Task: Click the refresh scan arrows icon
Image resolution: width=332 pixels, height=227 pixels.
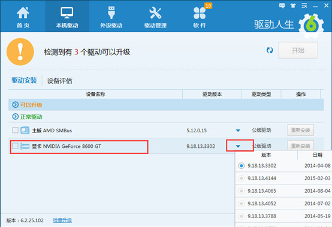Action: 270,50
